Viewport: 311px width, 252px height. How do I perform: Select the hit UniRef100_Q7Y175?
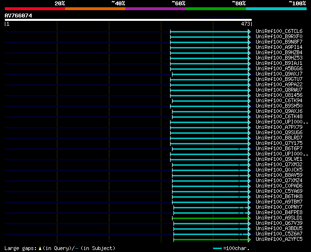pos(279,143)
